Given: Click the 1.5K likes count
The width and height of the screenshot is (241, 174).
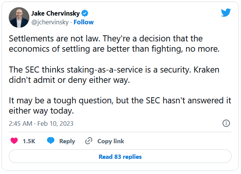Looking at the screenshot, I should (29, 141).
